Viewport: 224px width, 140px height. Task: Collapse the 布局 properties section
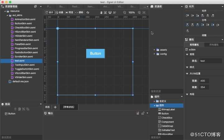[187, 94]
